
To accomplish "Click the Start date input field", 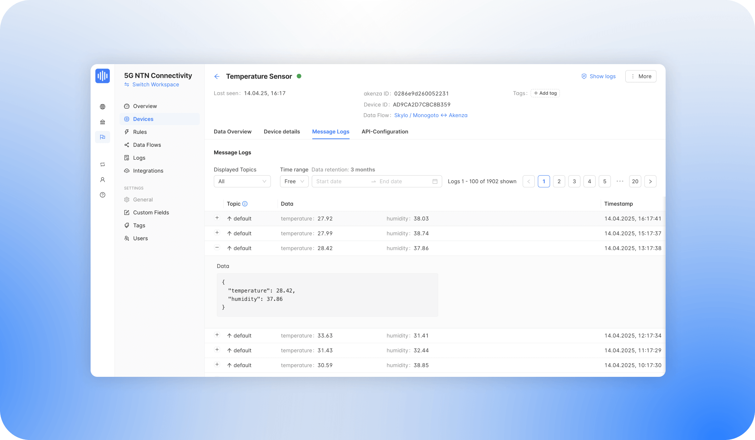I will coord(341,181).
